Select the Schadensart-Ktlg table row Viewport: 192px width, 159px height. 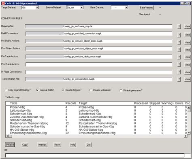click(96, 120)
